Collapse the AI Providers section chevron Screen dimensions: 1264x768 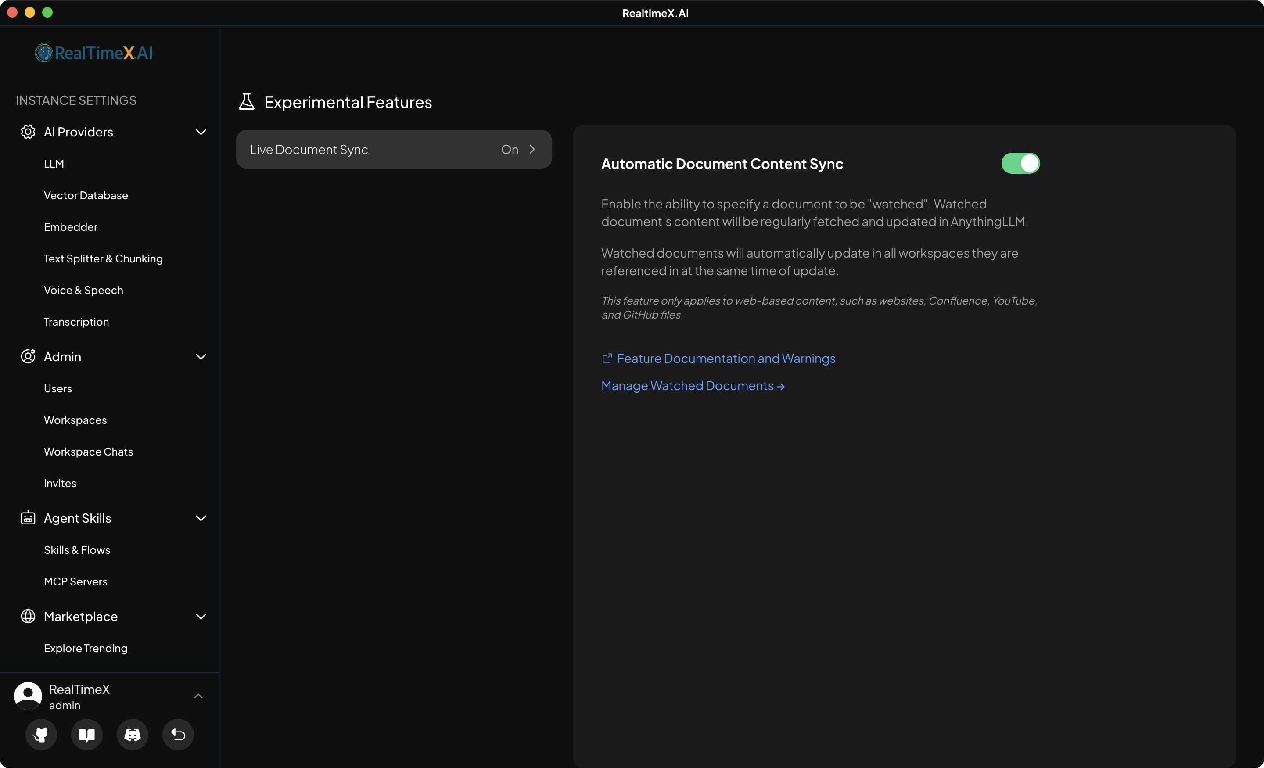coord(201,132)
